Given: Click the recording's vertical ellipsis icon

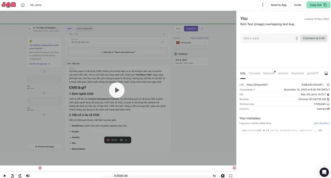Looking at the screenshot, I should click(x=202, y=29).
